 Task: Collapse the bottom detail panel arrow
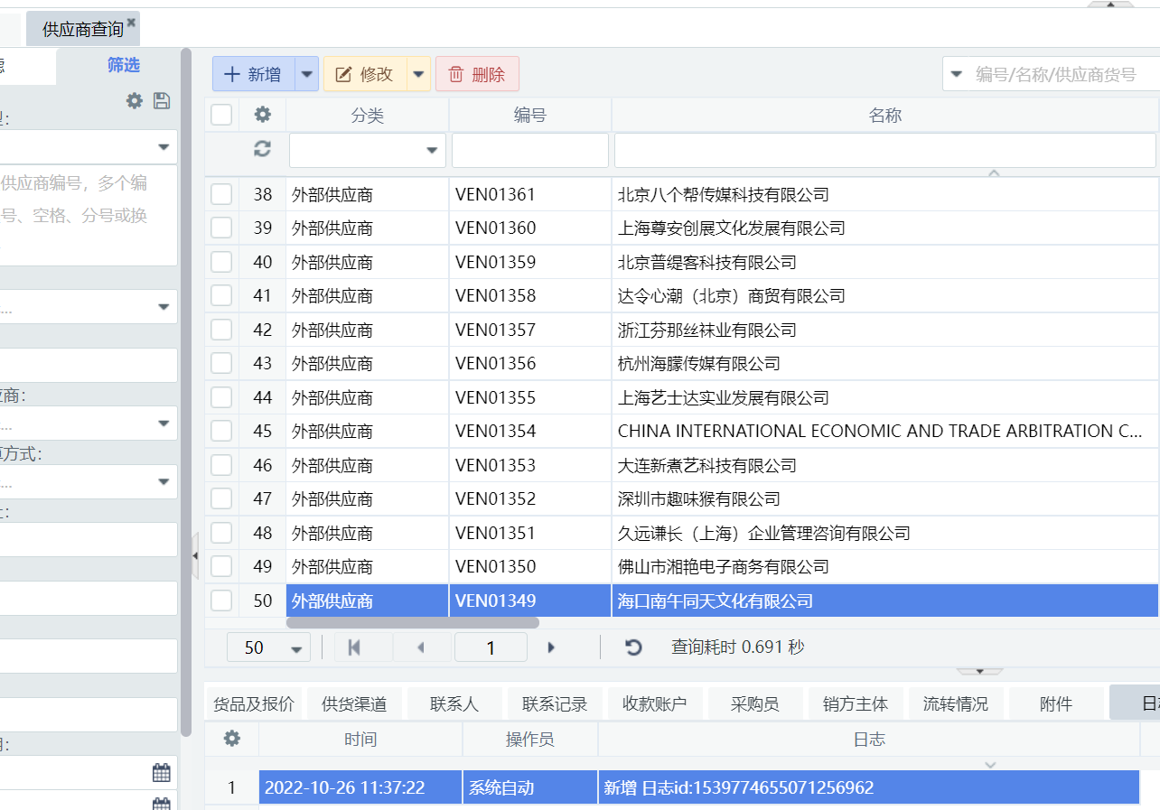tap(979, 672)
